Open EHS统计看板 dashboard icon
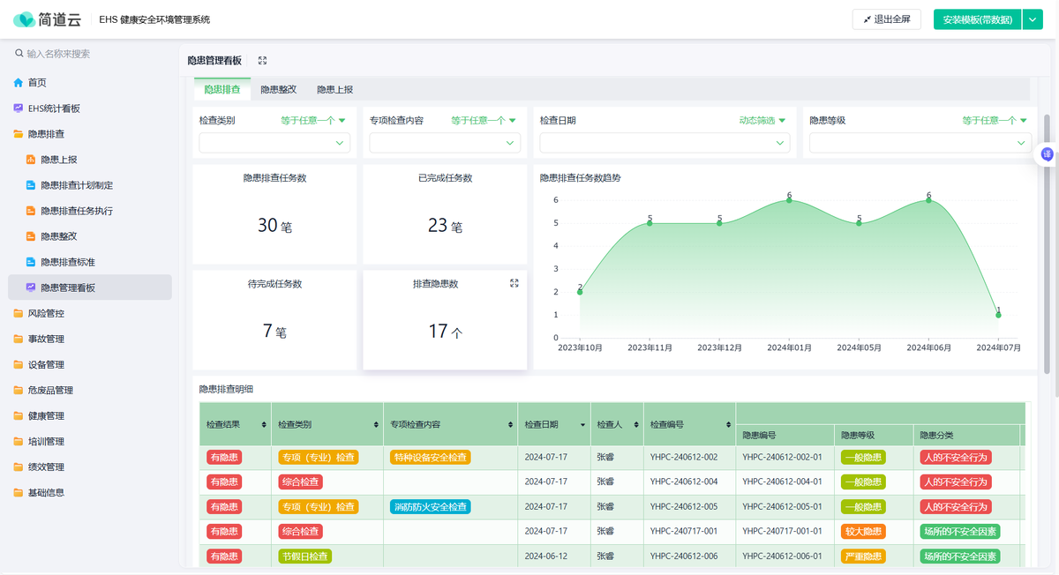The width and height of the screenshot is (1059, 575). (19, 108)
